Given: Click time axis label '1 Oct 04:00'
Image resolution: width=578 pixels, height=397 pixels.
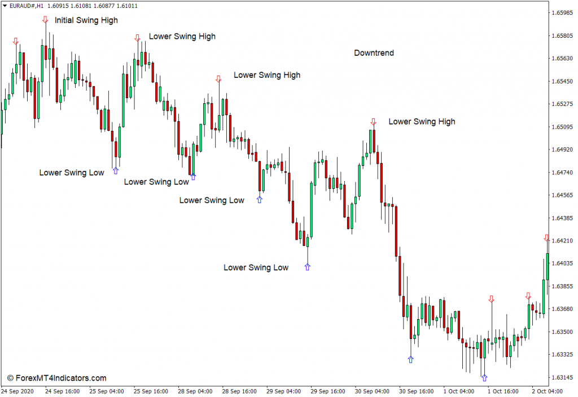Looking at the screenshot, I should tap(459, 391).
